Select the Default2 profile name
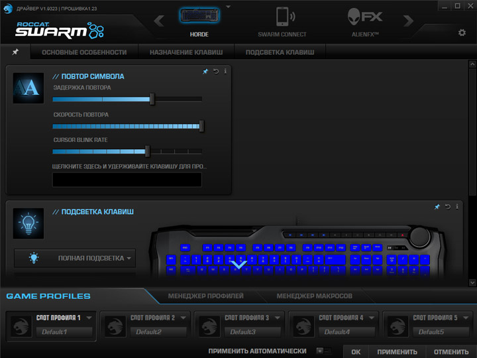Image resolution: width=477 pixels, height=358 pixels. tap(158, 332)
